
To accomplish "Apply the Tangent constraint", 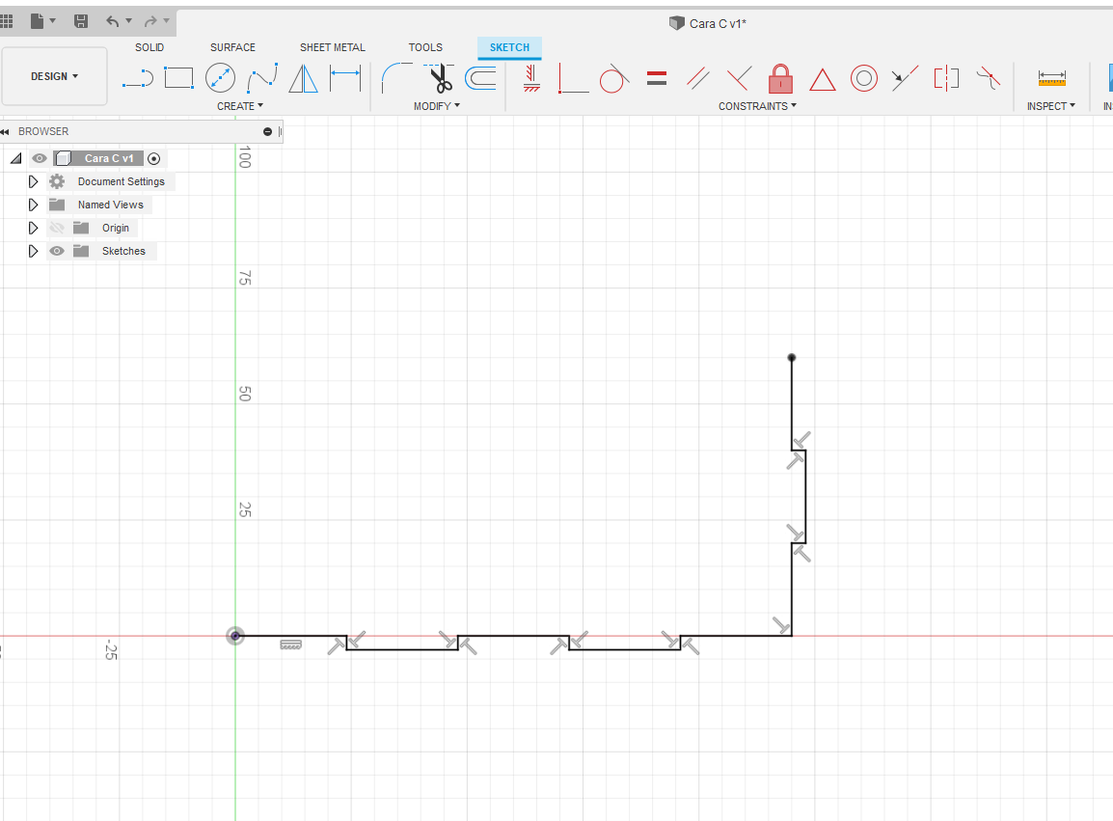I will pyautogui.click(x=614, y=78).
